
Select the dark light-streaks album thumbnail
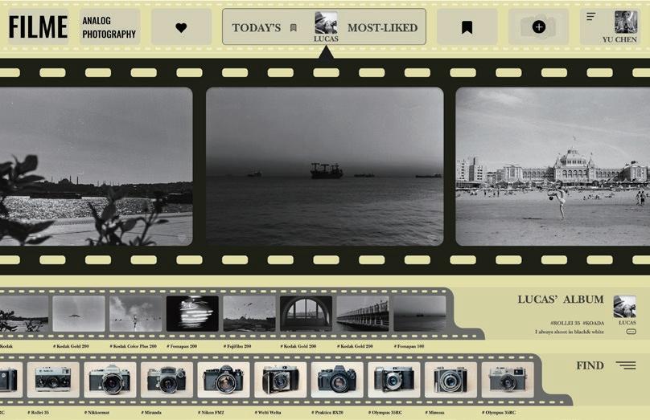click(192, 313)
